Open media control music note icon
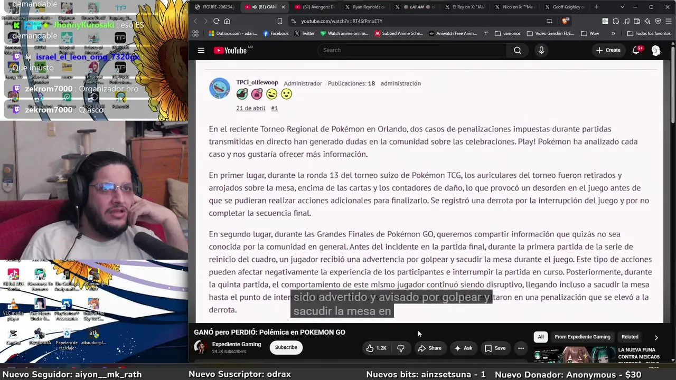Viewport: 676px width, 380px height. [x=626, y=21]
